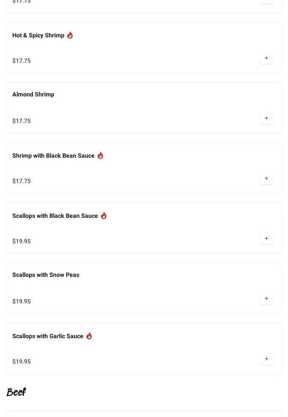Open Hot & Spicy Shrimp item title

point(38,35)
